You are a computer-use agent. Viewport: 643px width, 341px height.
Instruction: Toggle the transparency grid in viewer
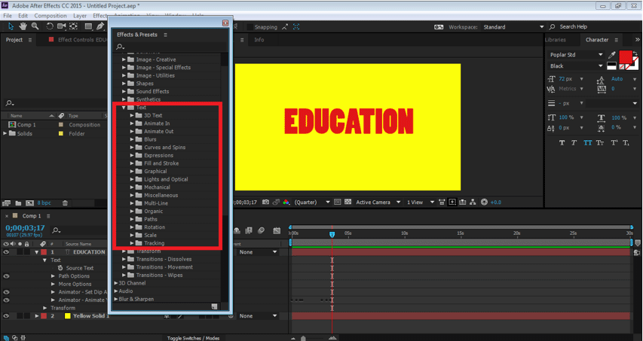(x=348, y=202)
